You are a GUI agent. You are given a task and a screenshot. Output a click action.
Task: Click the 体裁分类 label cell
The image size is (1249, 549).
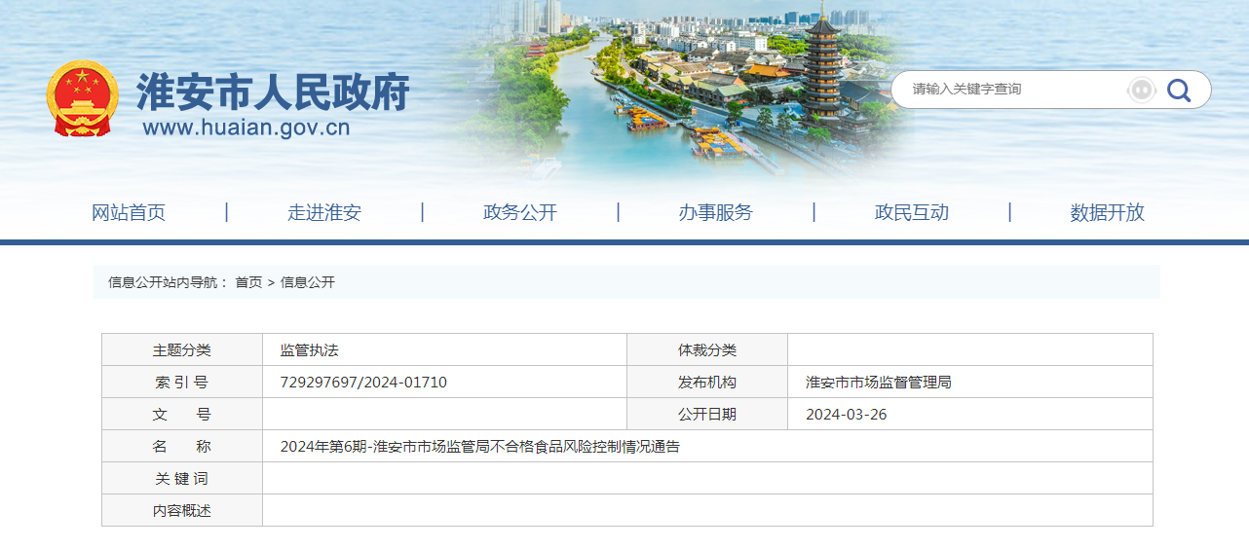(707, 350)
